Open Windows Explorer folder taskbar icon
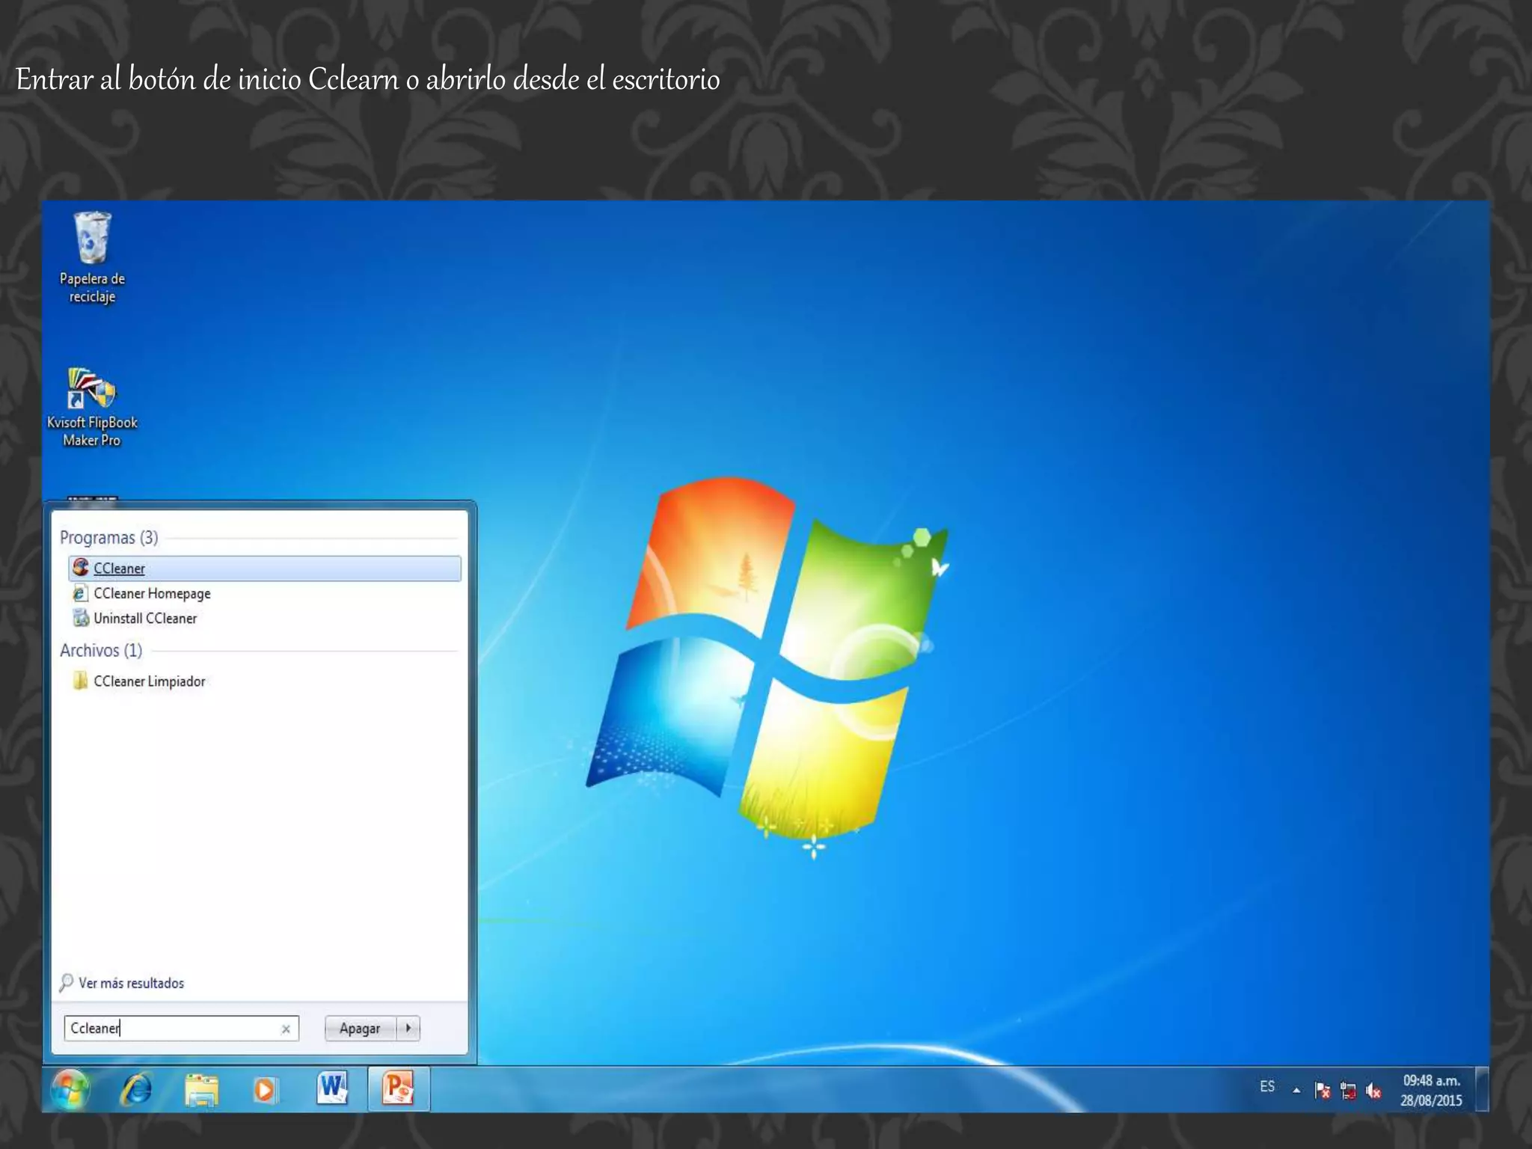This screenshot has height=1149, width=1532. (x=201, y=1090)
